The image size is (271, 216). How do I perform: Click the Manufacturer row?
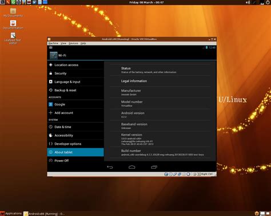click(x=160, y=92)
